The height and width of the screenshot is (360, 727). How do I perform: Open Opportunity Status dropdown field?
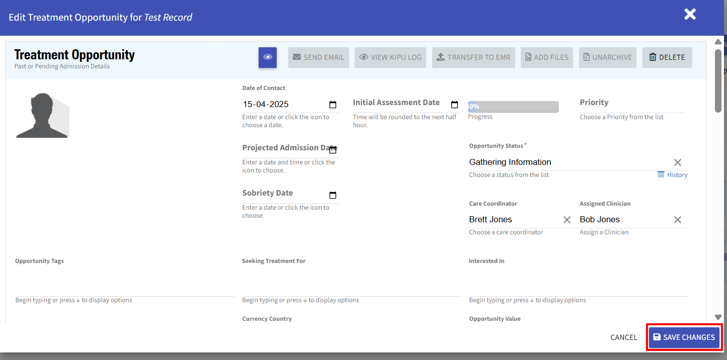click(x=569, y=162)
